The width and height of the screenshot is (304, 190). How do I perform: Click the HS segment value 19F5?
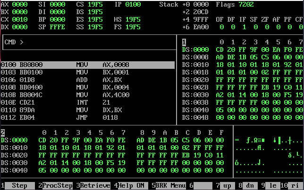click(133, 19)
